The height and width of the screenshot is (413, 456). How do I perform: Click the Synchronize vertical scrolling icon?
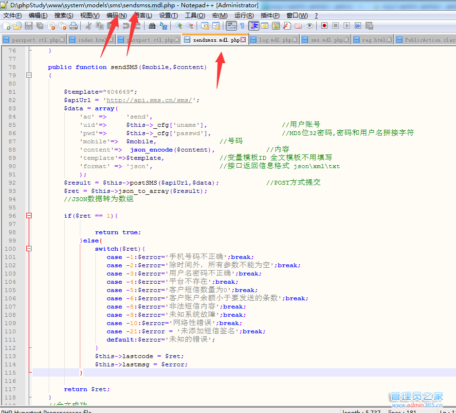(x=205, y=26)
